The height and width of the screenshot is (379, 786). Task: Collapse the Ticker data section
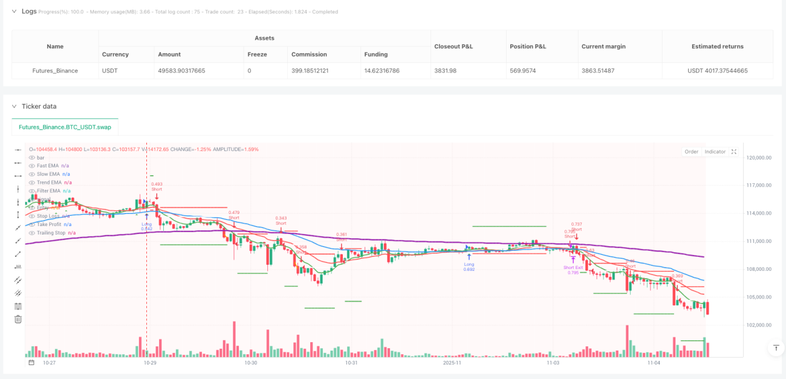(15, 106)
